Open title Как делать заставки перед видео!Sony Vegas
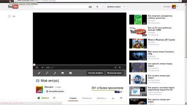Viewport: 187px width, 105px height. point(161,89)
